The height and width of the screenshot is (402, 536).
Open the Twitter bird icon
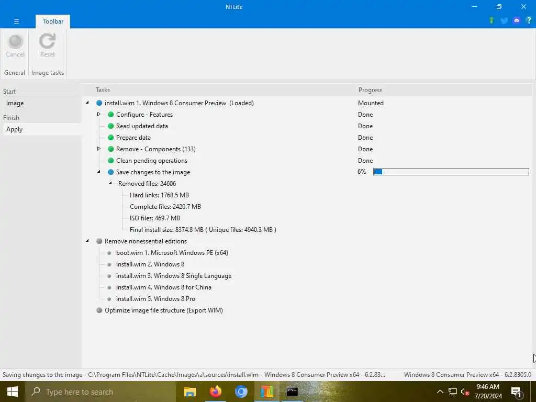click(504, 20)
